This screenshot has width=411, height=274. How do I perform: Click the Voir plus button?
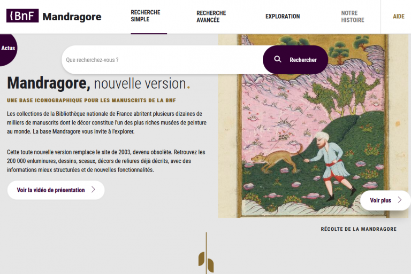[385, 200]
